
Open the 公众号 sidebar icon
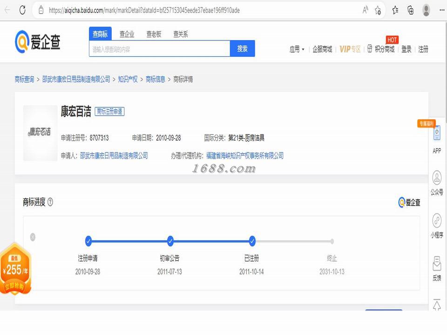coord(437,178)
